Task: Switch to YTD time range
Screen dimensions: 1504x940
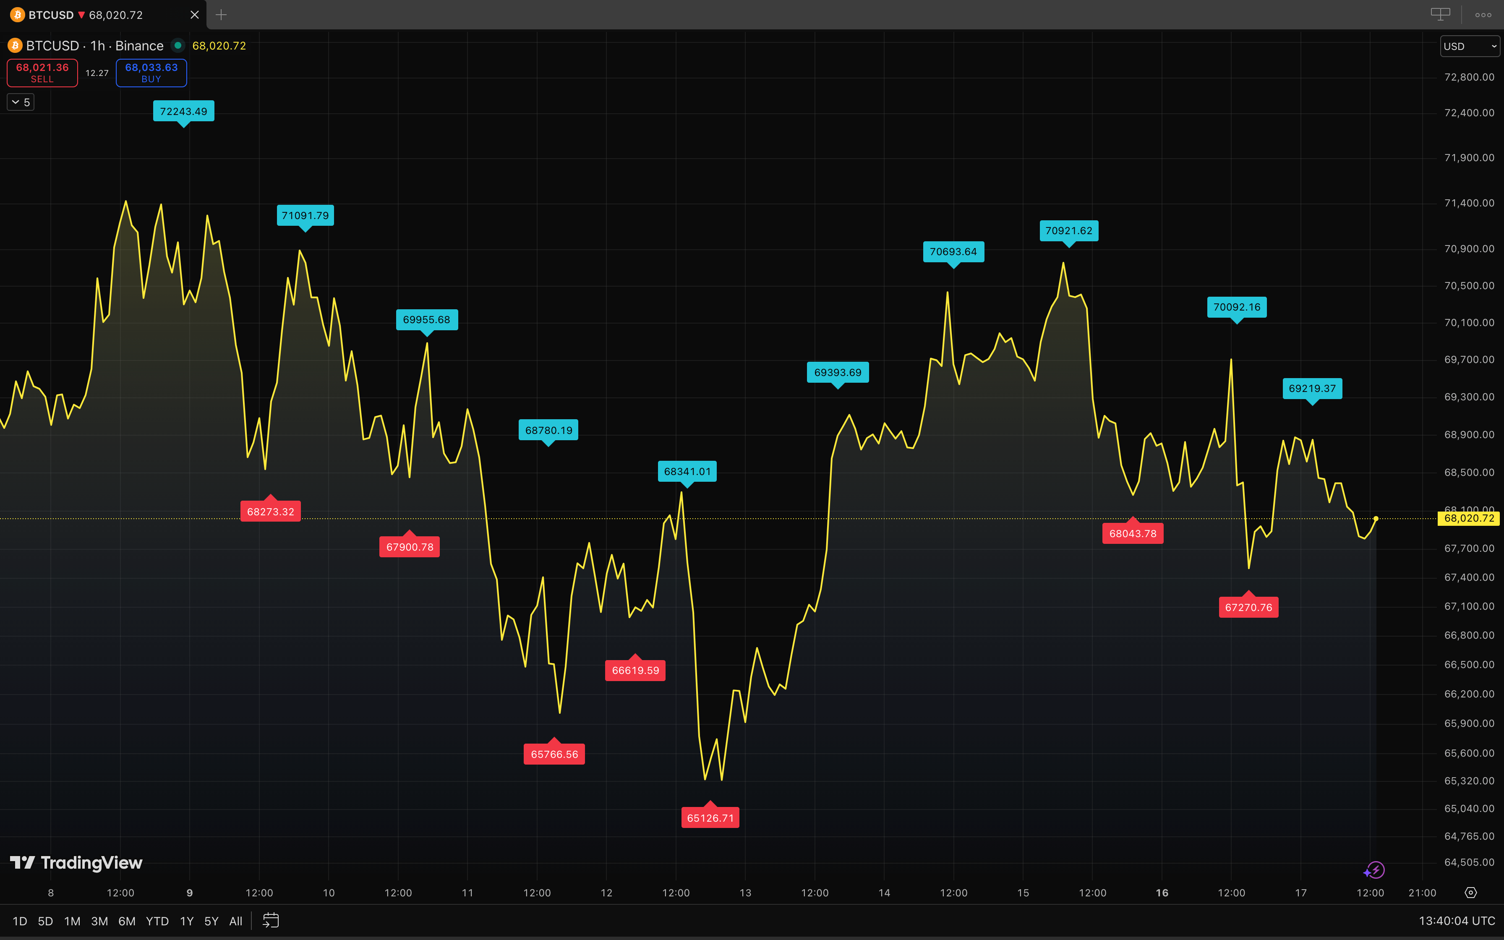Action: [157, 921]
